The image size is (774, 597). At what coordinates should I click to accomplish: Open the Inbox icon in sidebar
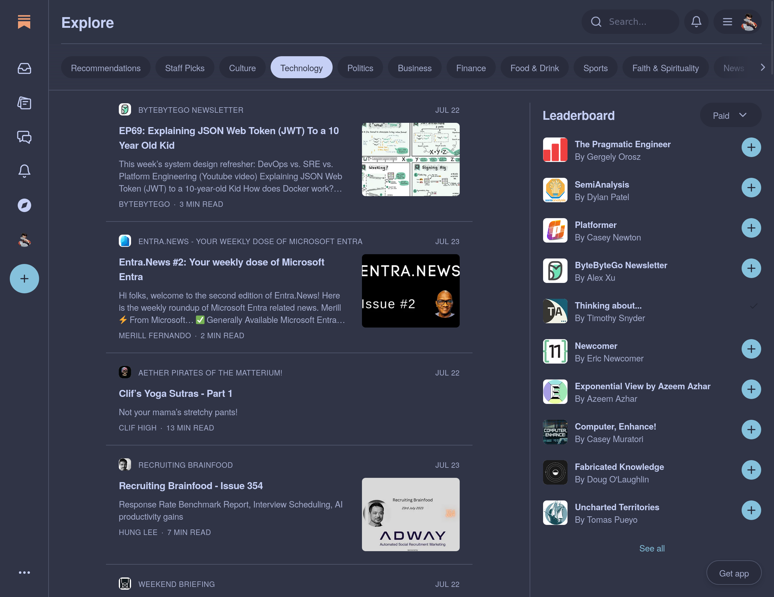pos(24,68)
